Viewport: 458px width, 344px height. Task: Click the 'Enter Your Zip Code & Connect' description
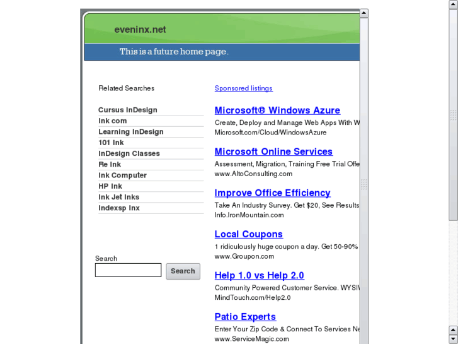tap(287, 329)
